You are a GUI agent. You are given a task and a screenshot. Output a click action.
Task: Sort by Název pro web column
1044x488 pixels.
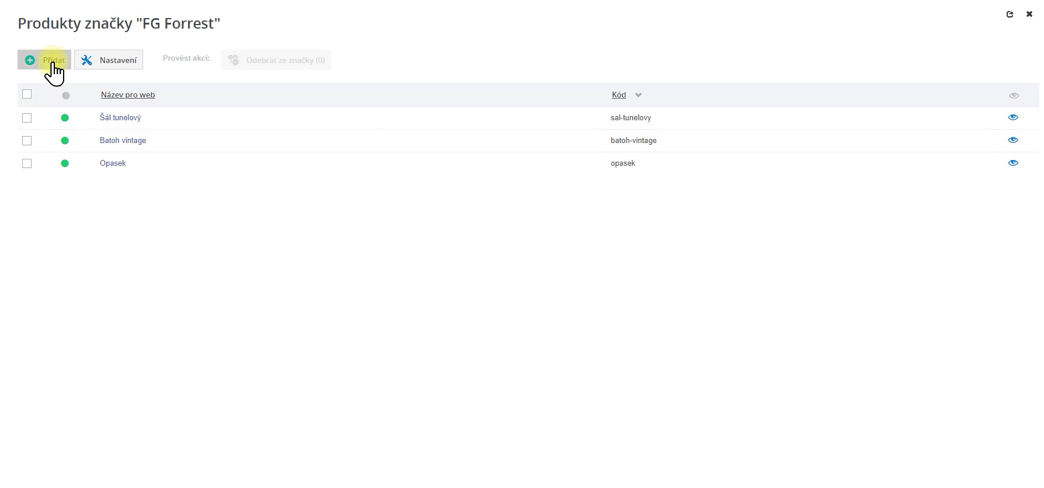click(128, 95)
